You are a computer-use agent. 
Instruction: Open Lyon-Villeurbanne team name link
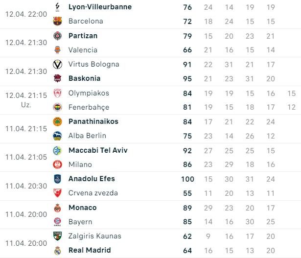pos(100,7)
